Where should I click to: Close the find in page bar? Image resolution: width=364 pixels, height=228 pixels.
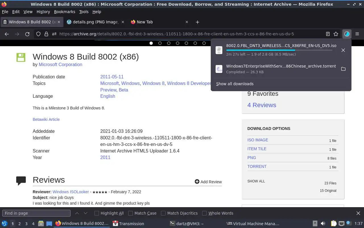358,213
